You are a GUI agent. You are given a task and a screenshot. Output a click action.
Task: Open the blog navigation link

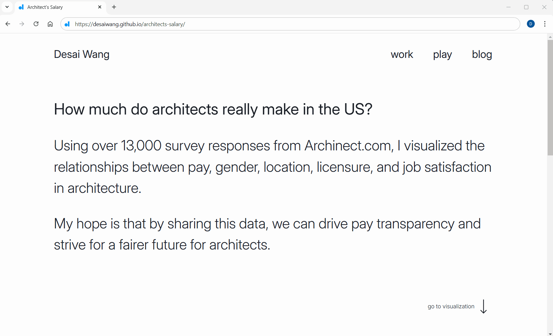[482, 54]
